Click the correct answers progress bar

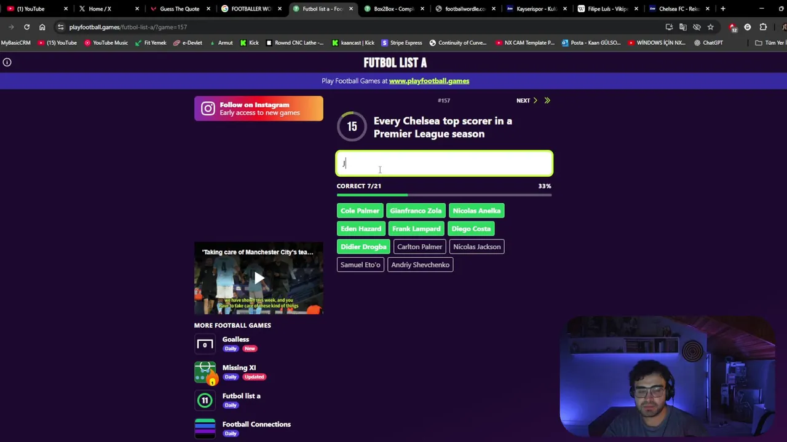pos(444,195)
